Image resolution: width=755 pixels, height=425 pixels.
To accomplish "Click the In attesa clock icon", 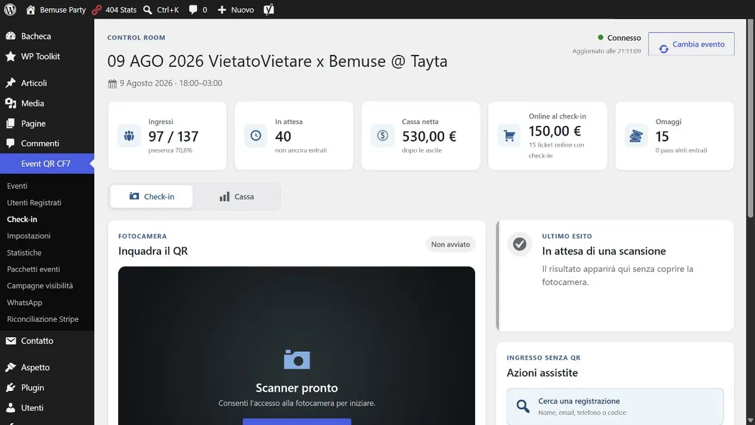I will [x=256, y=135].
